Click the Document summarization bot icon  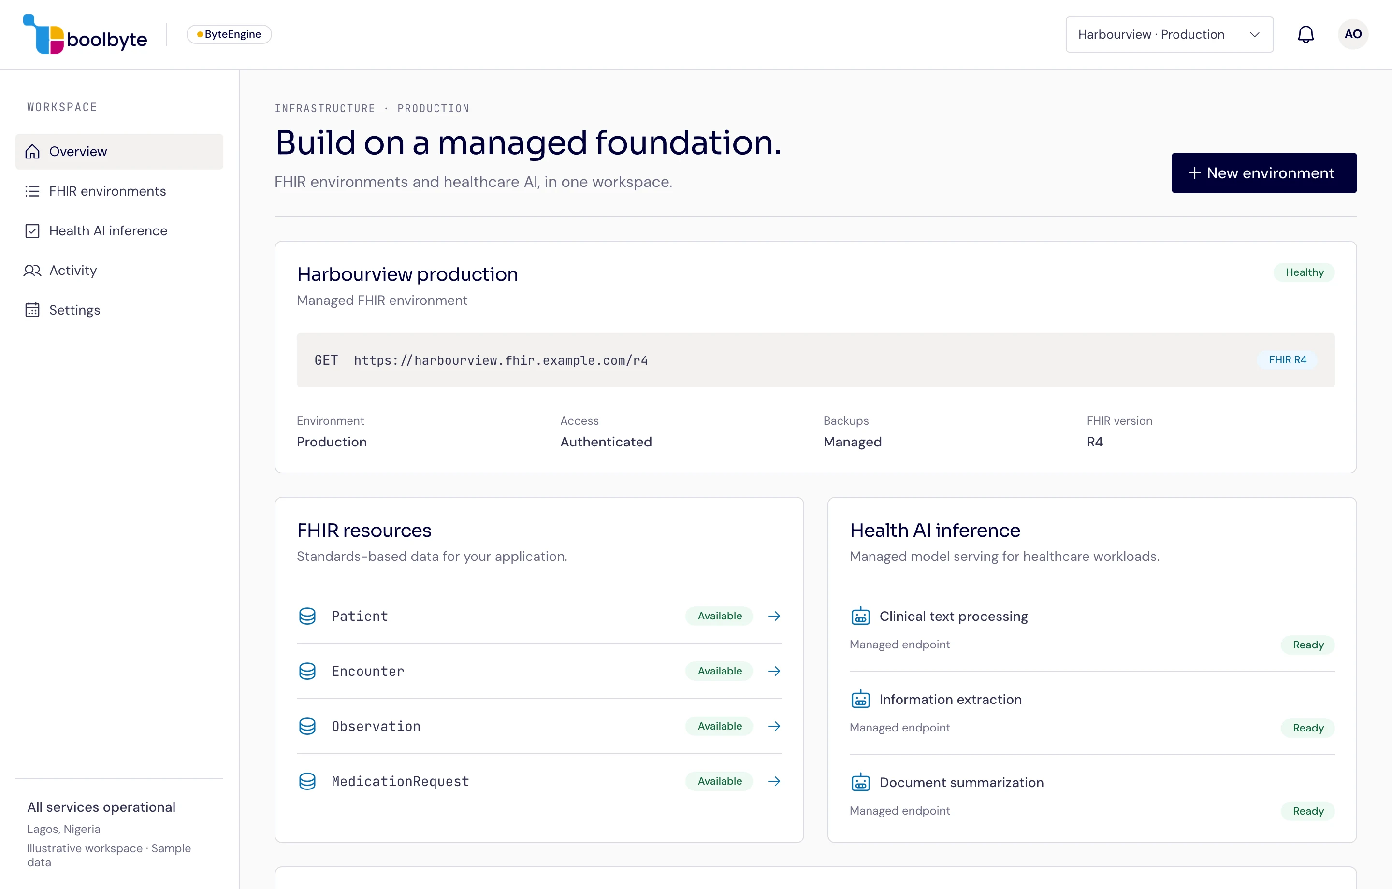tap(860, 783)
